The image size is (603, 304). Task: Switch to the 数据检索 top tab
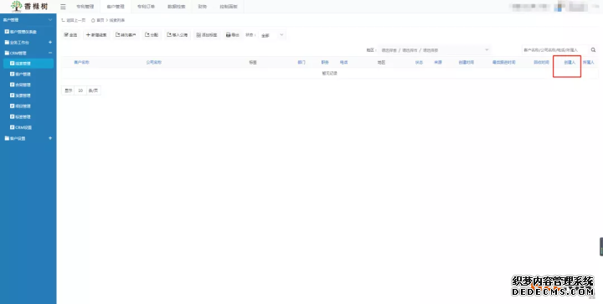pyautogui.click(x=176, y=7)
